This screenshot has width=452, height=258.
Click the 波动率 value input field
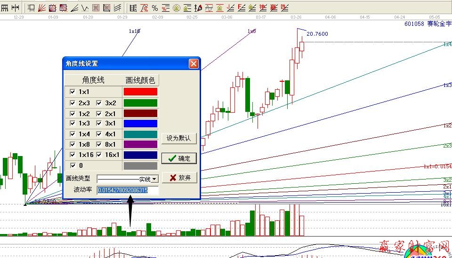pos(128,190)
